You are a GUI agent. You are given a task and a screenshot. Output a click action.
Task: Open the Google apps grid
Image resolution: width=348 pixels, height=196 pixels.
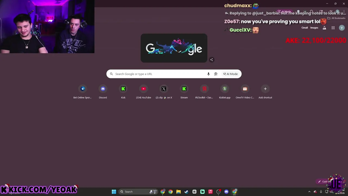333,28
